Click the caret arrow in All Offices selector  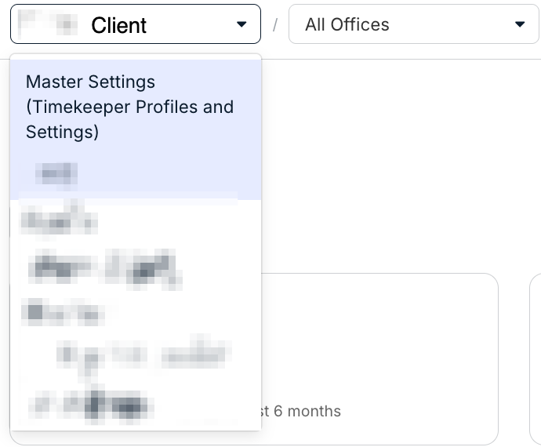(x=521, y=25)
